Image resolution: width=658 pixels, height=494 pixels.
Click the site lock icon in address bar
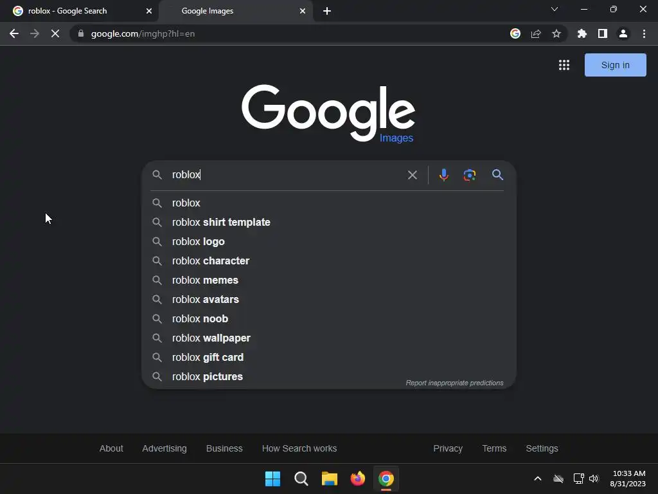coord(81,33)
